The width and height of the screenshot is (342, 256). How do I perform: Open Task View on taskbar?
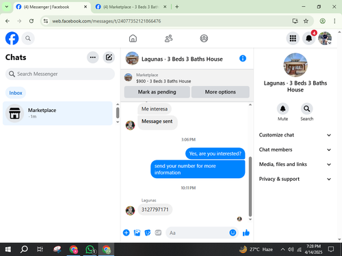[x=40, y=249]
